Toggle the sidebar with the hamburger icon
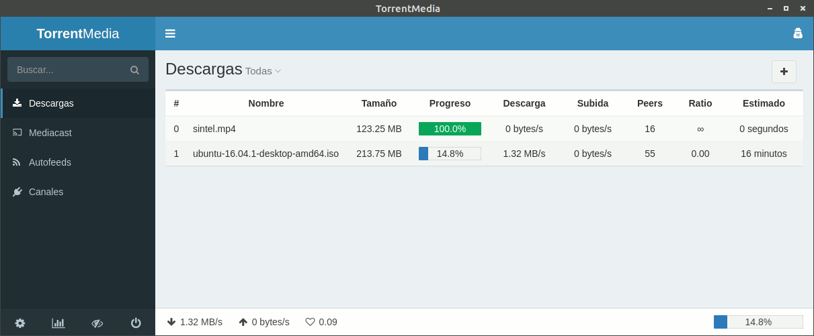 click(170, 34)
